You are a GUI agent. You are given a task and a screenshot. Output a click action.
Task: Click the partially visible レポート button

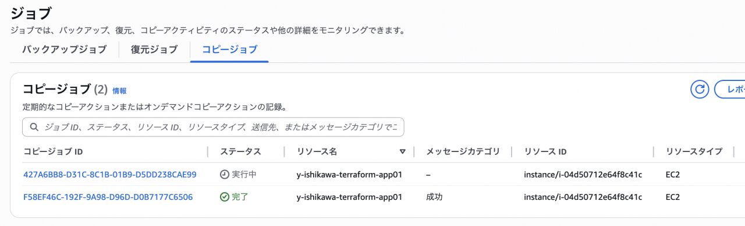[729, 89]
